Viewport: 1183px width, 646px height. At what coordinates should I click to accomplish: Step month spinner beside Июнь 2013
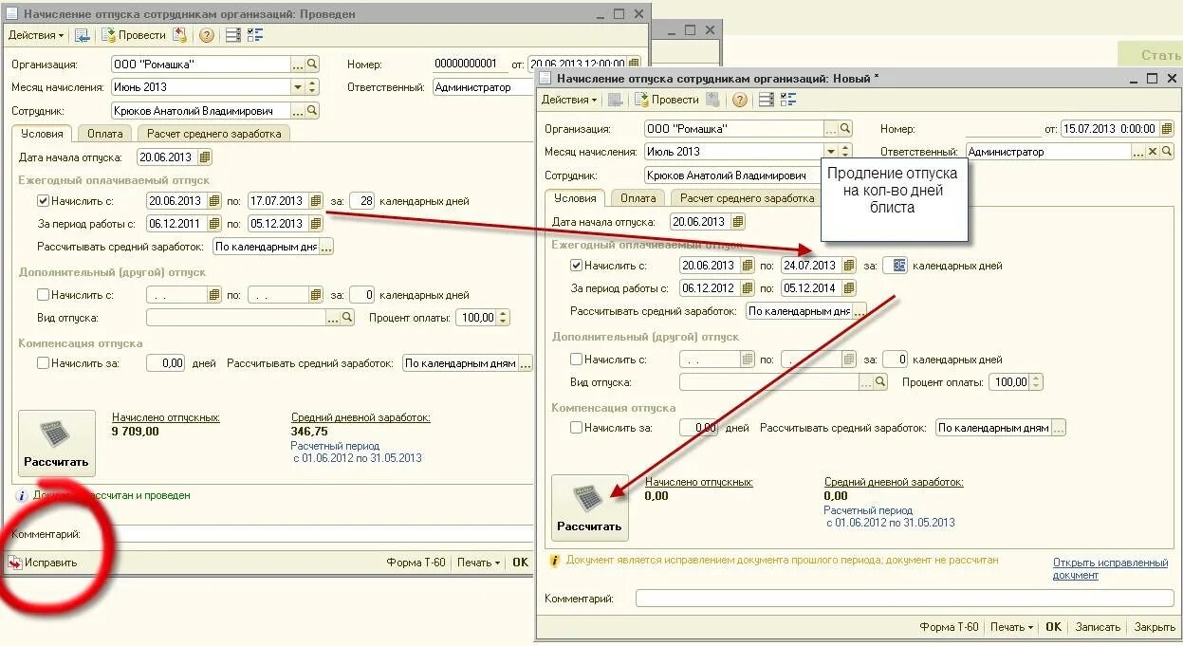313,87
